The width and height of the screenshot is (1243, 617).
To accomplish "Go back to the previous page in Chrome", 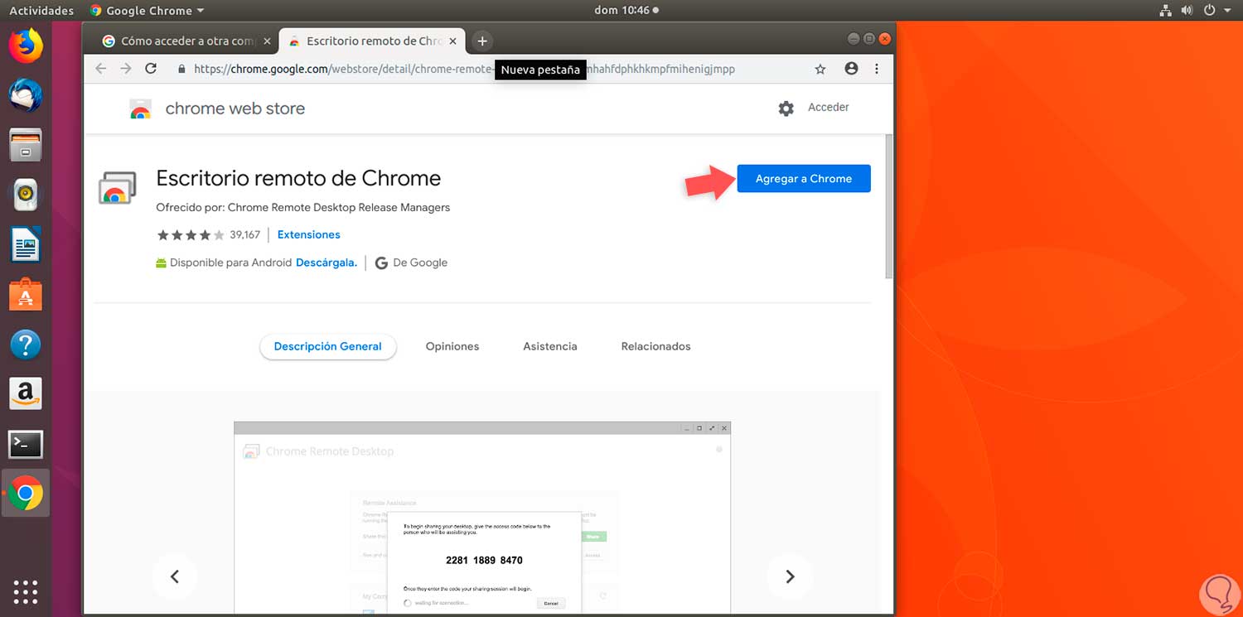I will 101,69.
